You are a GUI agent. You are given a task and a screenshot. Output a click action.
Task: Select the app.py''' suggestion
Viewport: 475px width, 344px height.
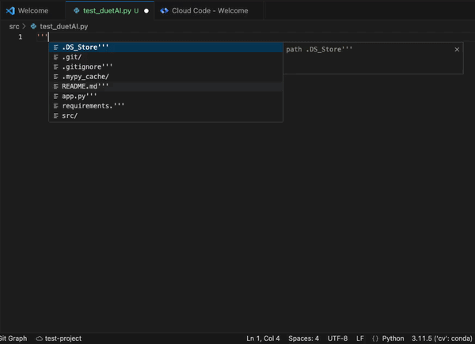coord(165,96)
